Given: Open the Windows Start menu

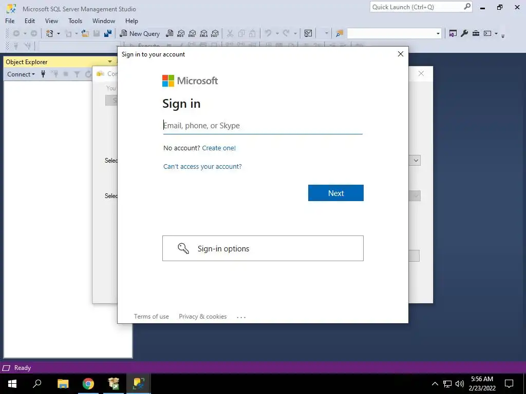Looking at the screenshot, I should (12, 384).
